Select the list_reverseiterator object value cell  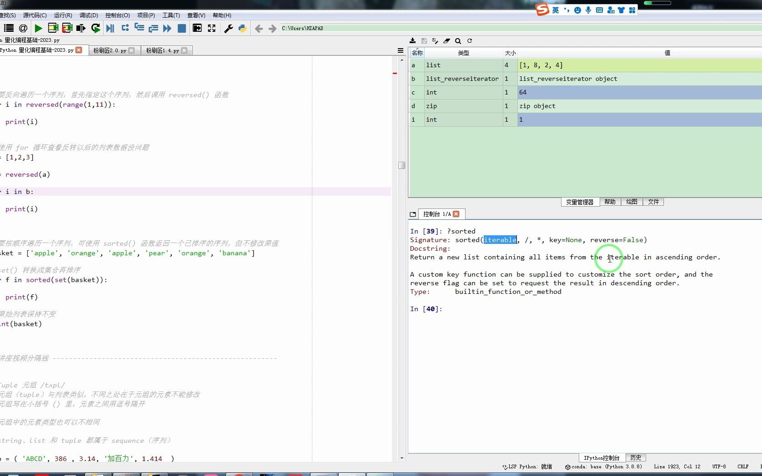tap(639, 79)
